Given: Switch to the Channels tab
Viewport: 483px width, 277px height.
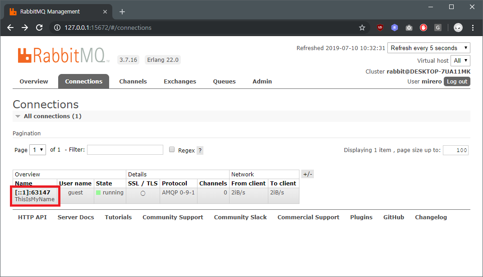Looking at the screenshot, I should click(133, 81).
